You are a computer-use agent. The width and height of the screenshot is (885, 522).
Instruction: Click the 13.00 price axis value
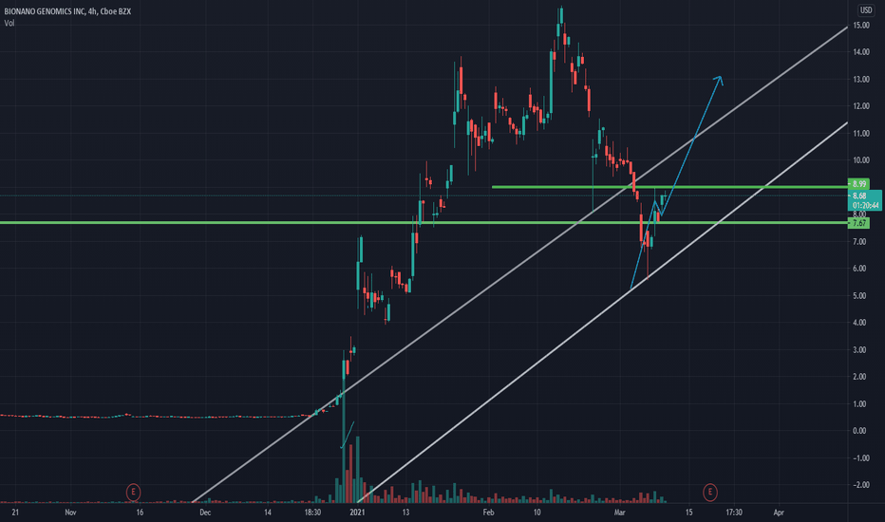(x=861, y=80)
